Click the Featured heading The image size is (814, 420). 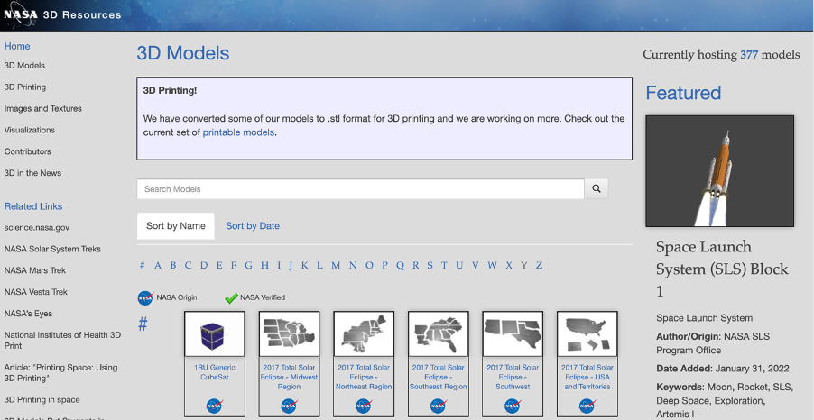pyautogui.click(x=683, y=93)
